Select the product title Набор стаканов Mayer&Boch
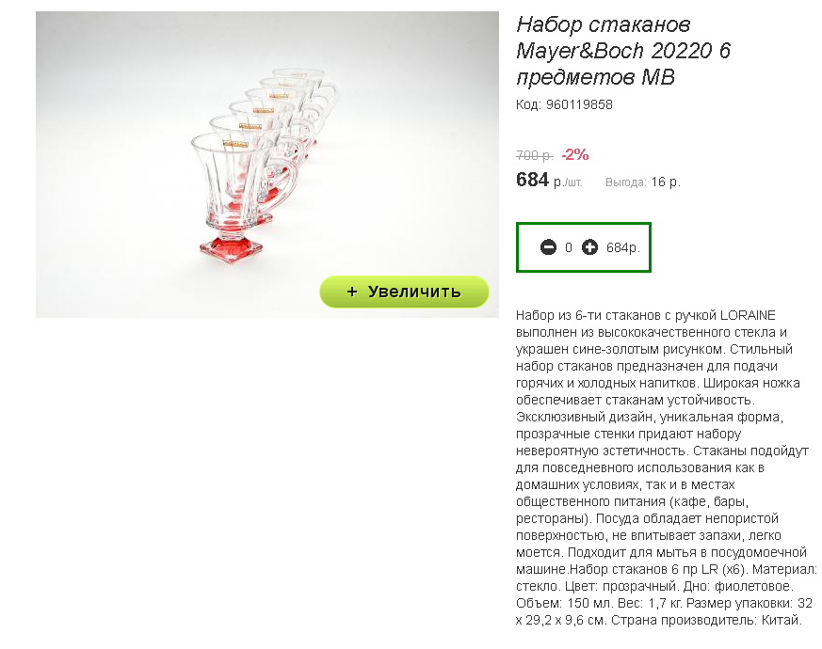 (622, 51)
